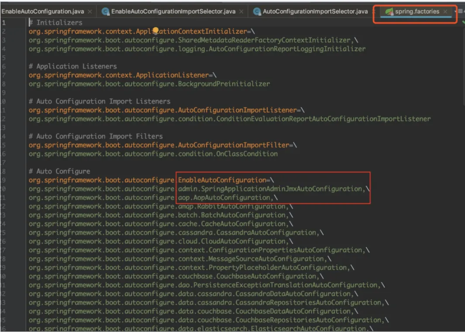Click gutter line number 1
This screenshot has height=333, width=465.
coord(3,23)
